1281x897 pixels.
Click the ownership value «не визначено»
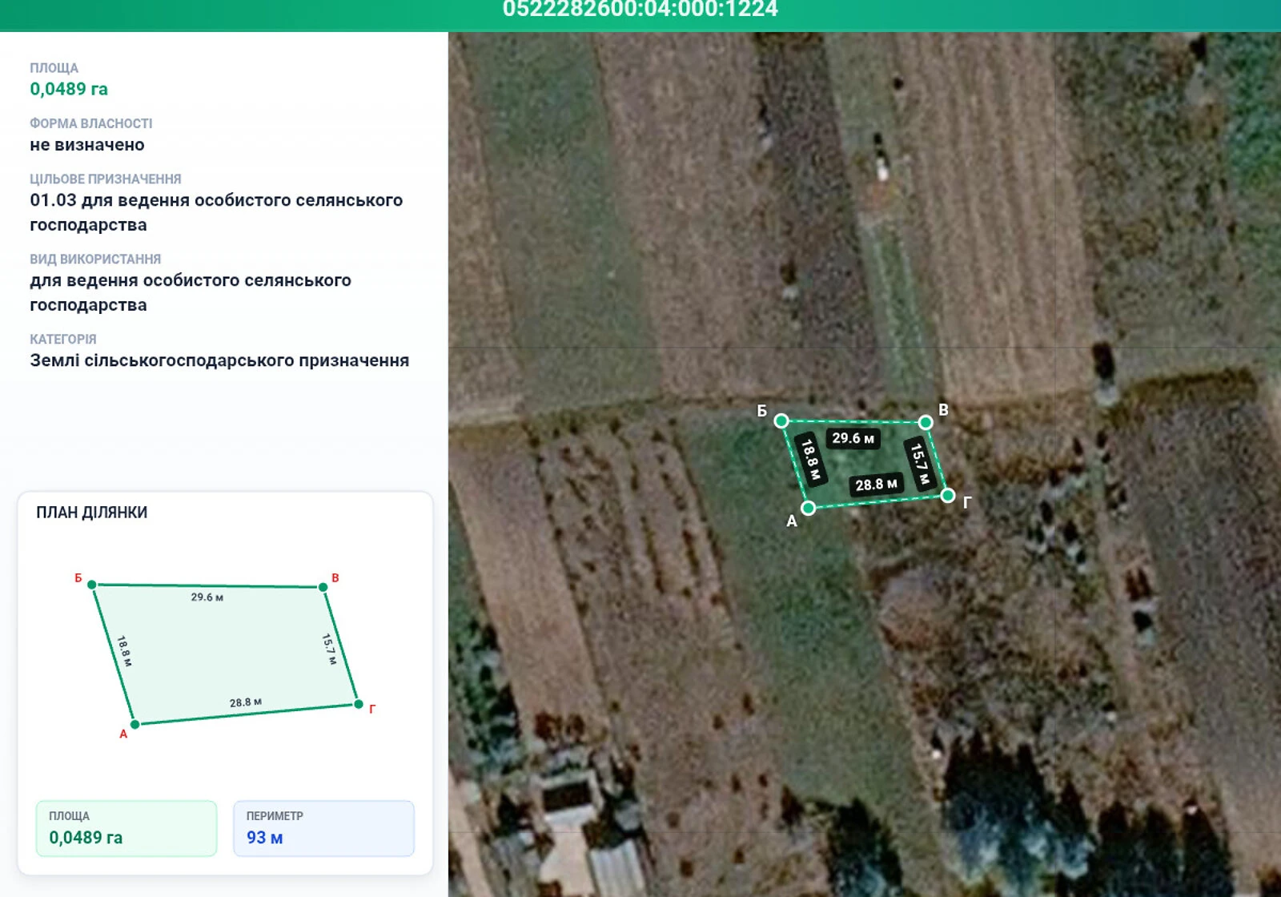pos(87,145)
